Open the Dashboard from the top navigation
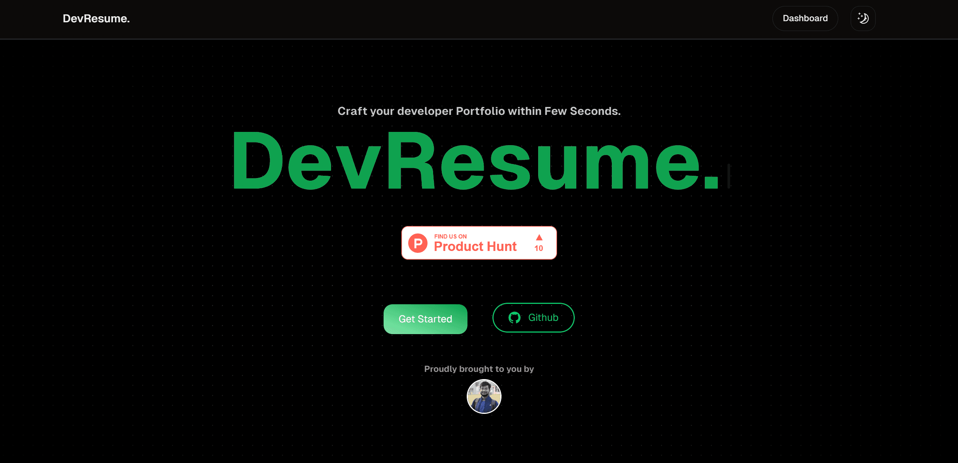Screen dimensions: 958x463 (x=805, y=18)
